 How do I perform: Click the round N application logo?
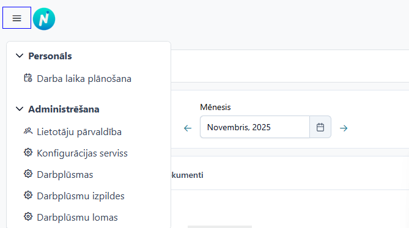pyautogui.click(x=44, y=19)
